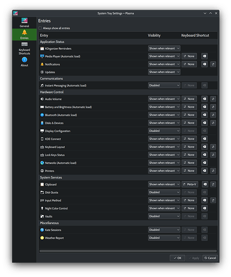
Task: Click the Printers entry icon
Action: point(42,171)
